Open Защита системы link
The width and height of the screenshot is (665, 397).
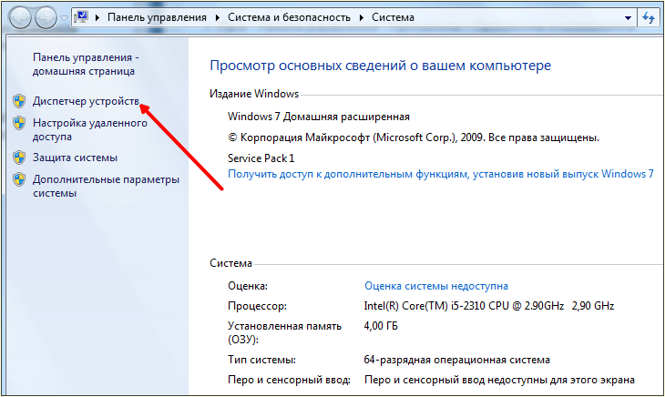pyautogui.click(x=75, y=158)
